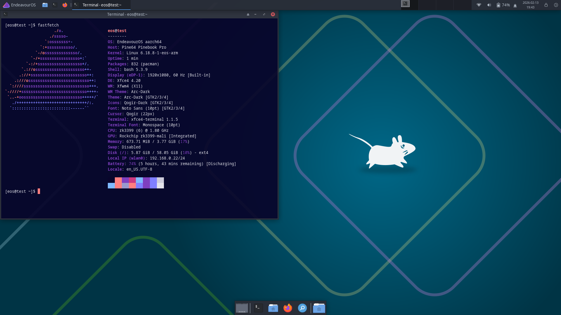Open Firefox from the bottom dock

[x=288, y=308]
